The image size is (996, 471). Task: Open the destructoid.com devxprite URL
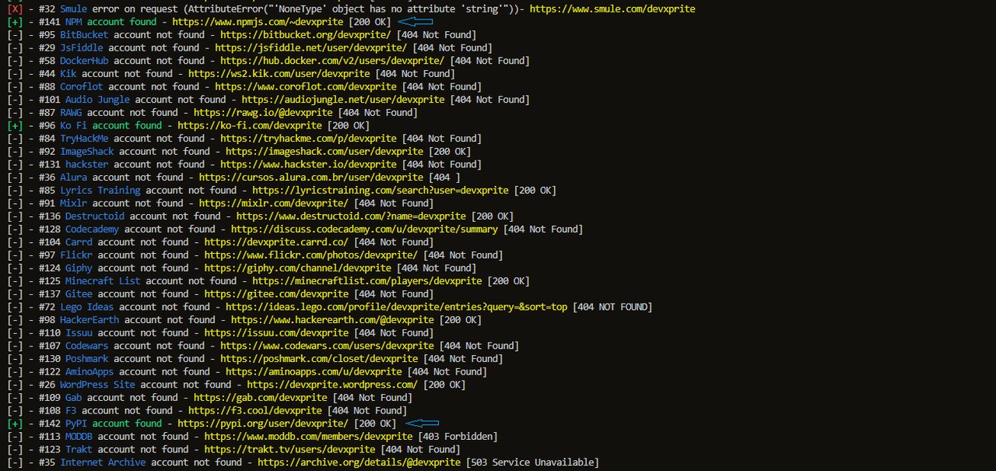[352, 216]
